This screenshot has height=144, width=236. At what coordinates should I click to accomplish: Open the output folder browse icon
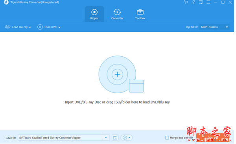coord(115,138)
